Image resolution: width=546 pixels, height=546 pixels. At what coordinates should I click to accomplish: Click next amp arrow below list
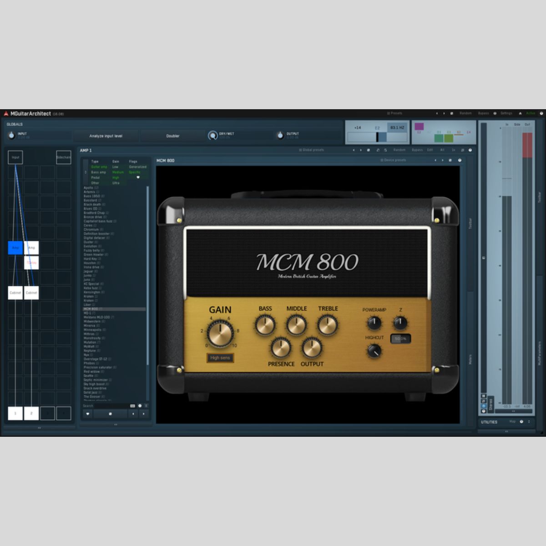click(x=144, y=414)
